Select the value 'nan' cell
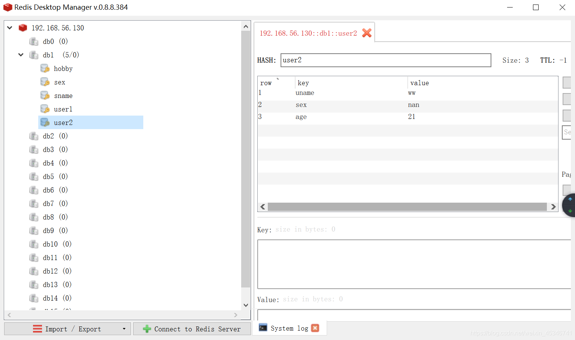 (414, 105)
